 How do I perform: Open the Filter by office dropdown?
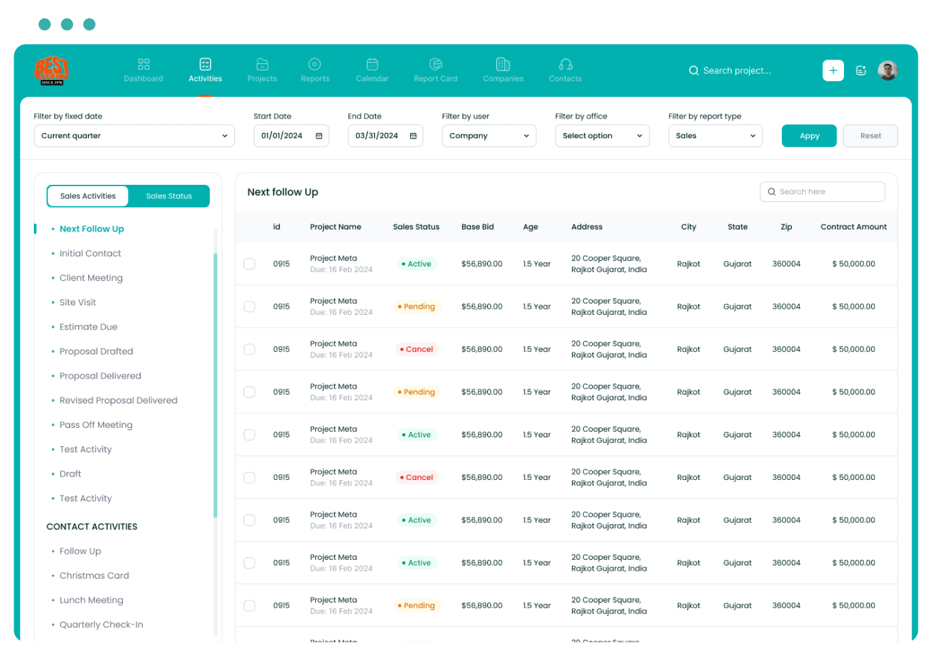click(602, 136)
